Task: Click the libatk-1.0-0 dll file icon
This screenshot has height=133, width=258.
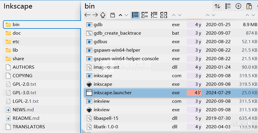Action: click(89, 127)
